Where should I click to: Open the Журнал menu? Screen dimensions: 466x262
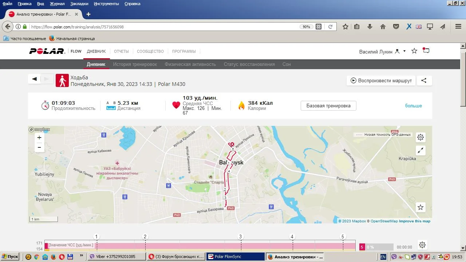(57, 4)
